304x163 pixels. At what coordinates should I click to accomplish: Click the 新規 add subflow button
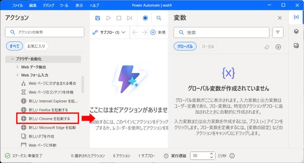158,32
